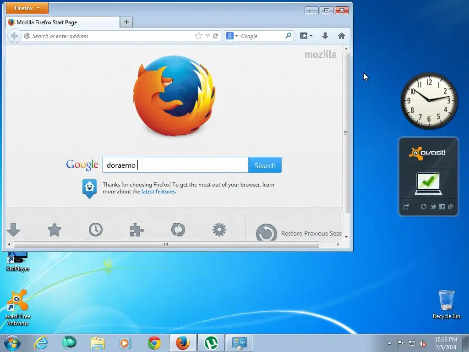Viewport: 469px width, 352px height.
Task: Open the file explorer folder on taskbar
Action: tap(98, 343)
